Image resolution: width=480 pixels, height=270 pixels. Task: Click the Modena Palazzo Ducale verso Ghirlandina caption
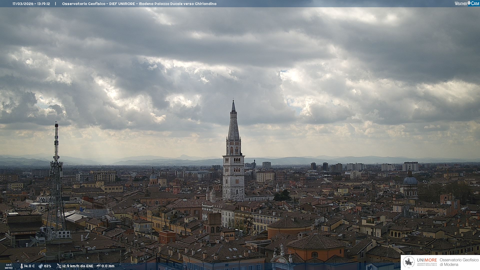click(x=177, y=4)
